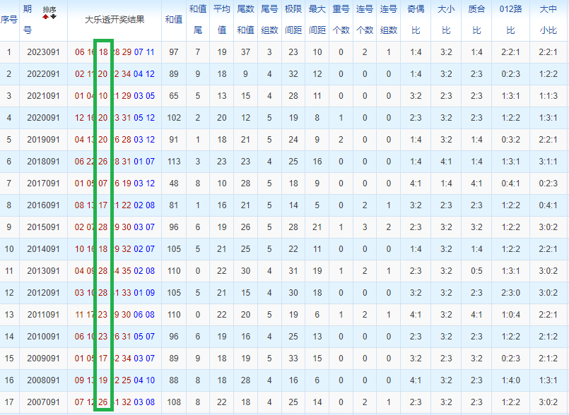
Task: Select the 平均值 column header
Action: pos(221,20)
